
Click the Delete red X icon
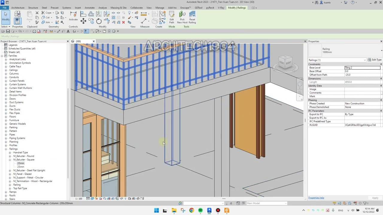point(123,22)
